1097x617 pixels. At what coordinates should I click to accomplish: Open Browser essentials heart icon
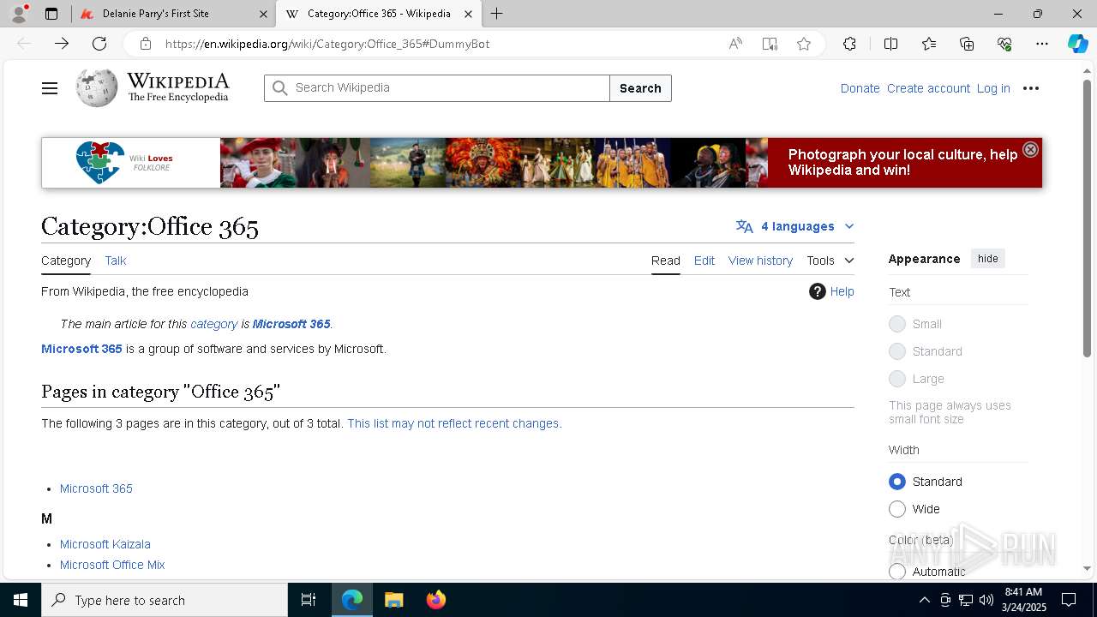tap(1004, 44)
